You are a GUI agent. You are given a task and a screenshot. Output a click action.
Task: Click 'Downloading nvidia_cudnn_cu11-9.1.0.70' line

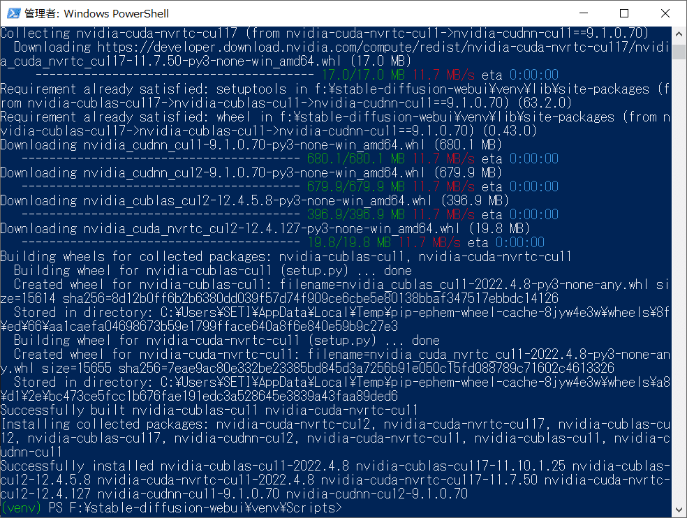coord(251,145)
